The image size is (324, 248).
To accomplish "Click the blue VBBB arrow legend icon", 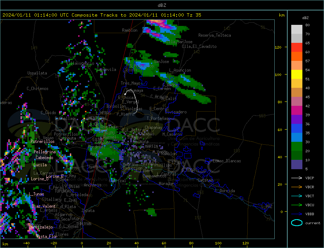I will (x=297, y=214).
